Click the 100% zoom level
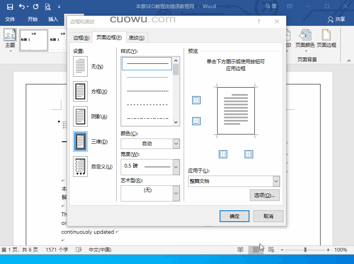The width and height of the screenshot is (354, 264). (x=340, y=250)
